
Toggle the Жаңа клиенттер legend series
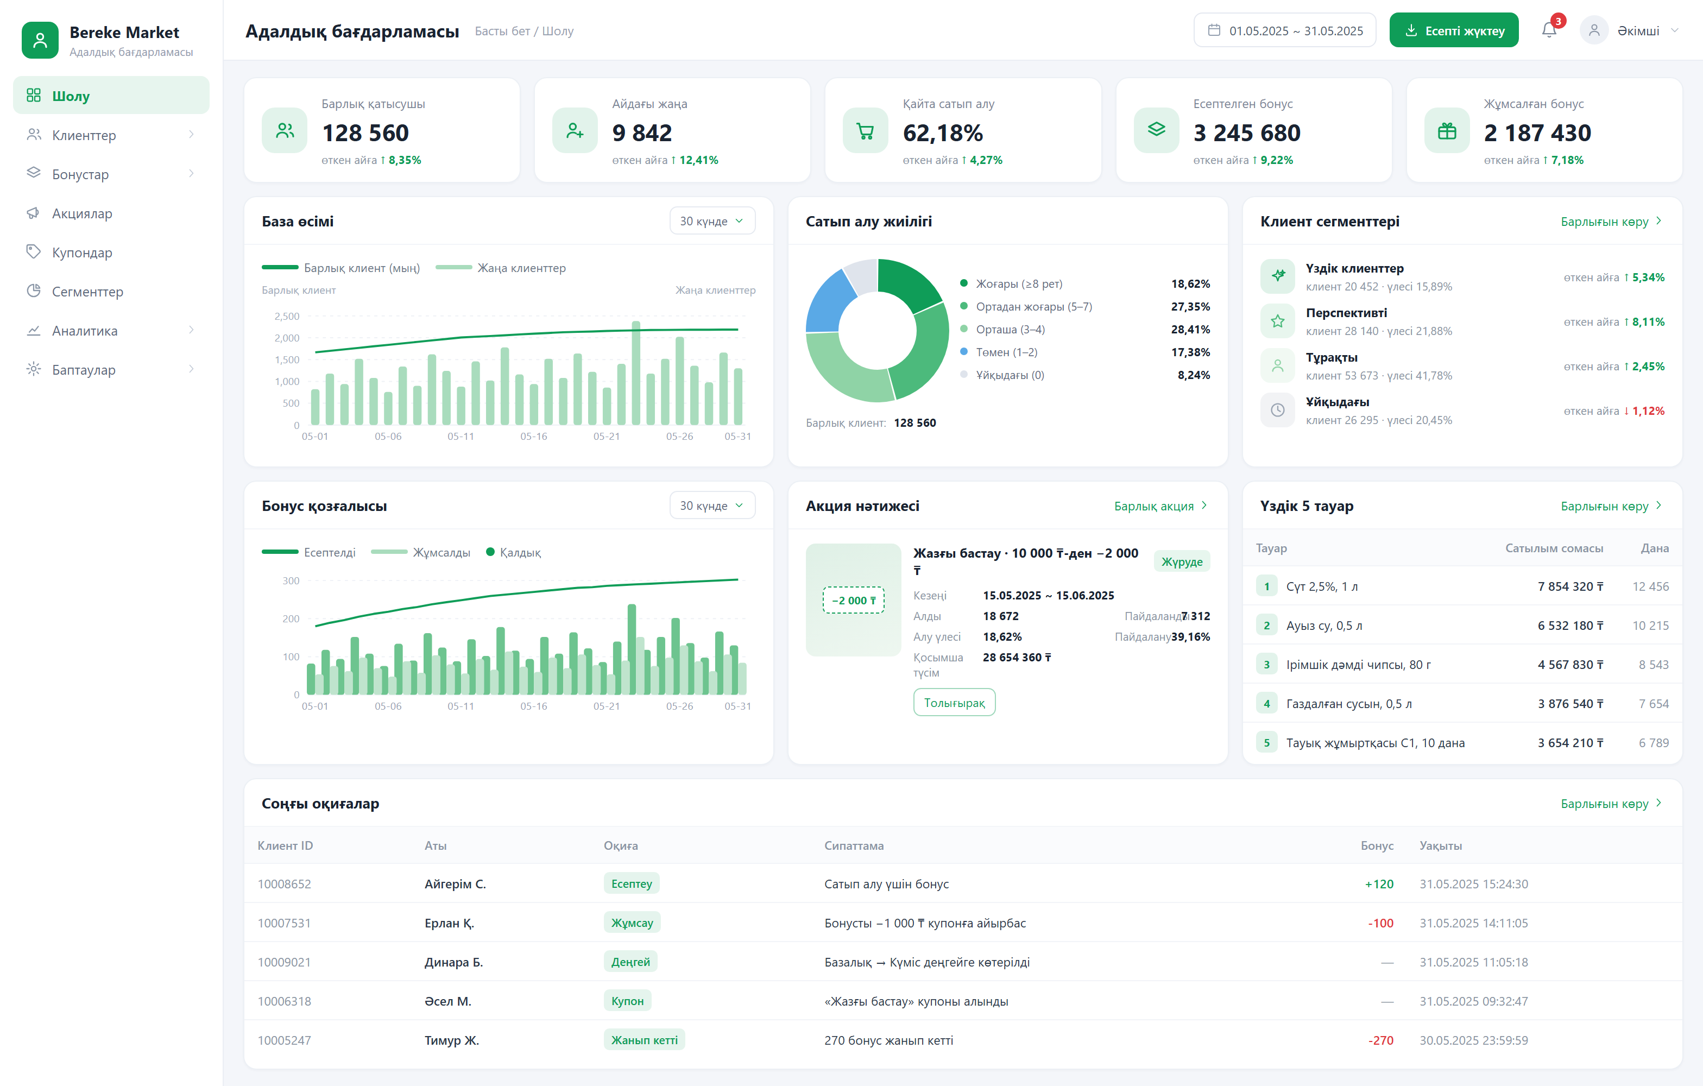501,268
